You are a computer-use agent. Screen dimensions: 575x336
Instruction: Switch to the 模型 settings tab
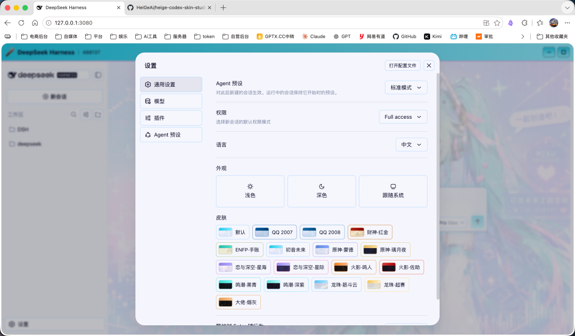click(171, 101)
